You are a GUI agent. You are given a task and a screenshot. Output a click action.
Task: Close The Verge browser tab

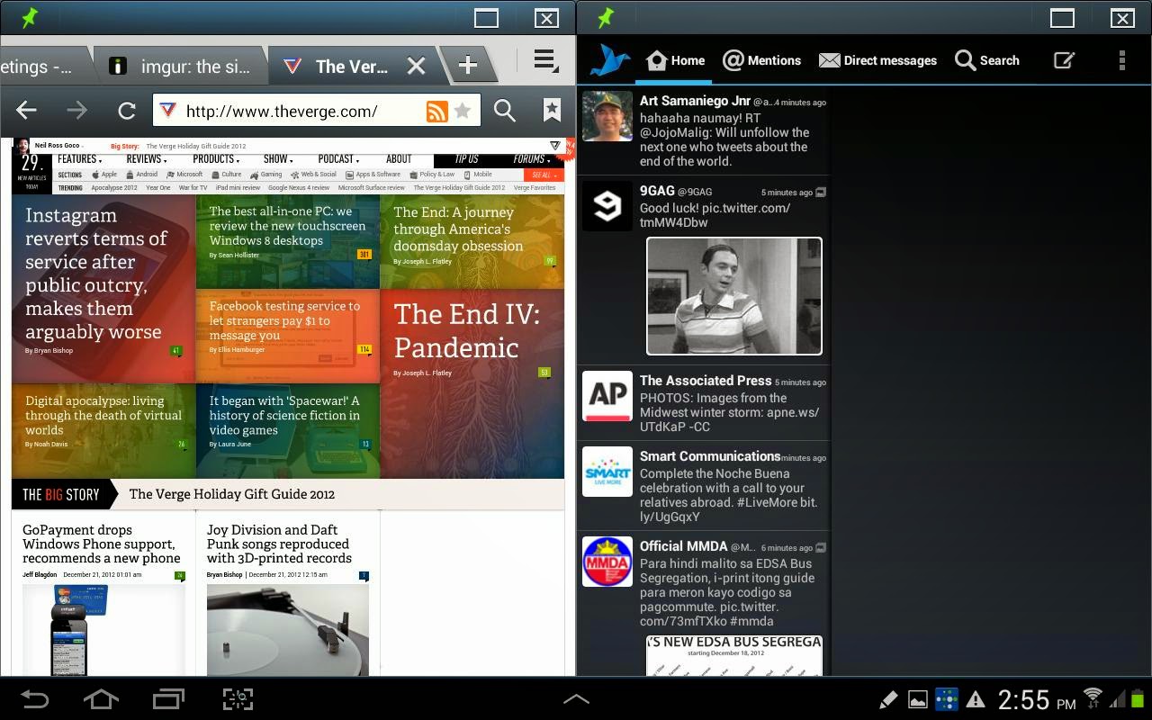416,66
